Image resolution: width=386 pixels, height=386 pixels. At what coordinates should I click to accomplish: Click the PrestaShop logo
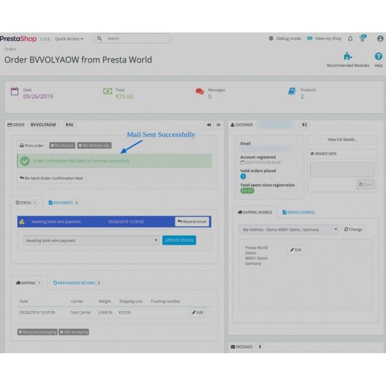tap(18, 39)
